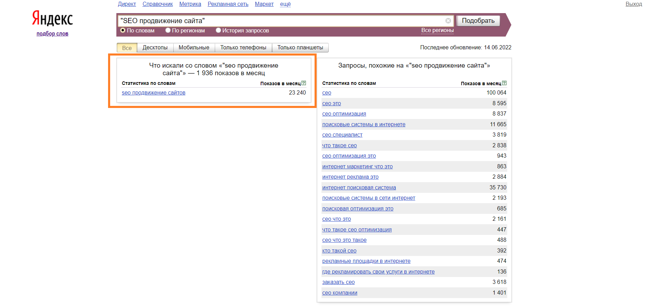Click the 'Запросы, похожие на' panel heading
The width and height of the screenshot is (655, 307).
414,66
